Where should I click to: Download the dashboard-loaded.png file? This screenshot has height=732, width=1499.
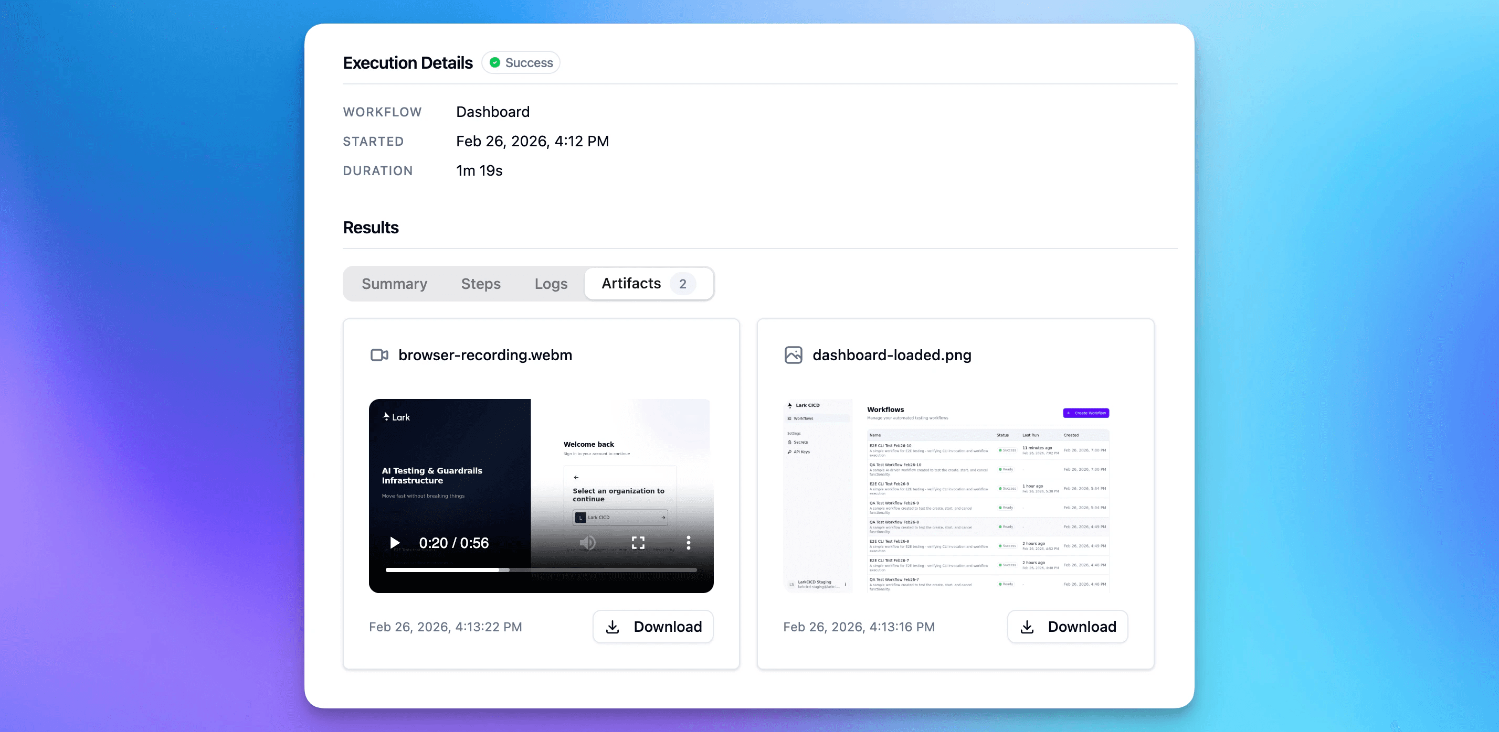coord(1067,626)
